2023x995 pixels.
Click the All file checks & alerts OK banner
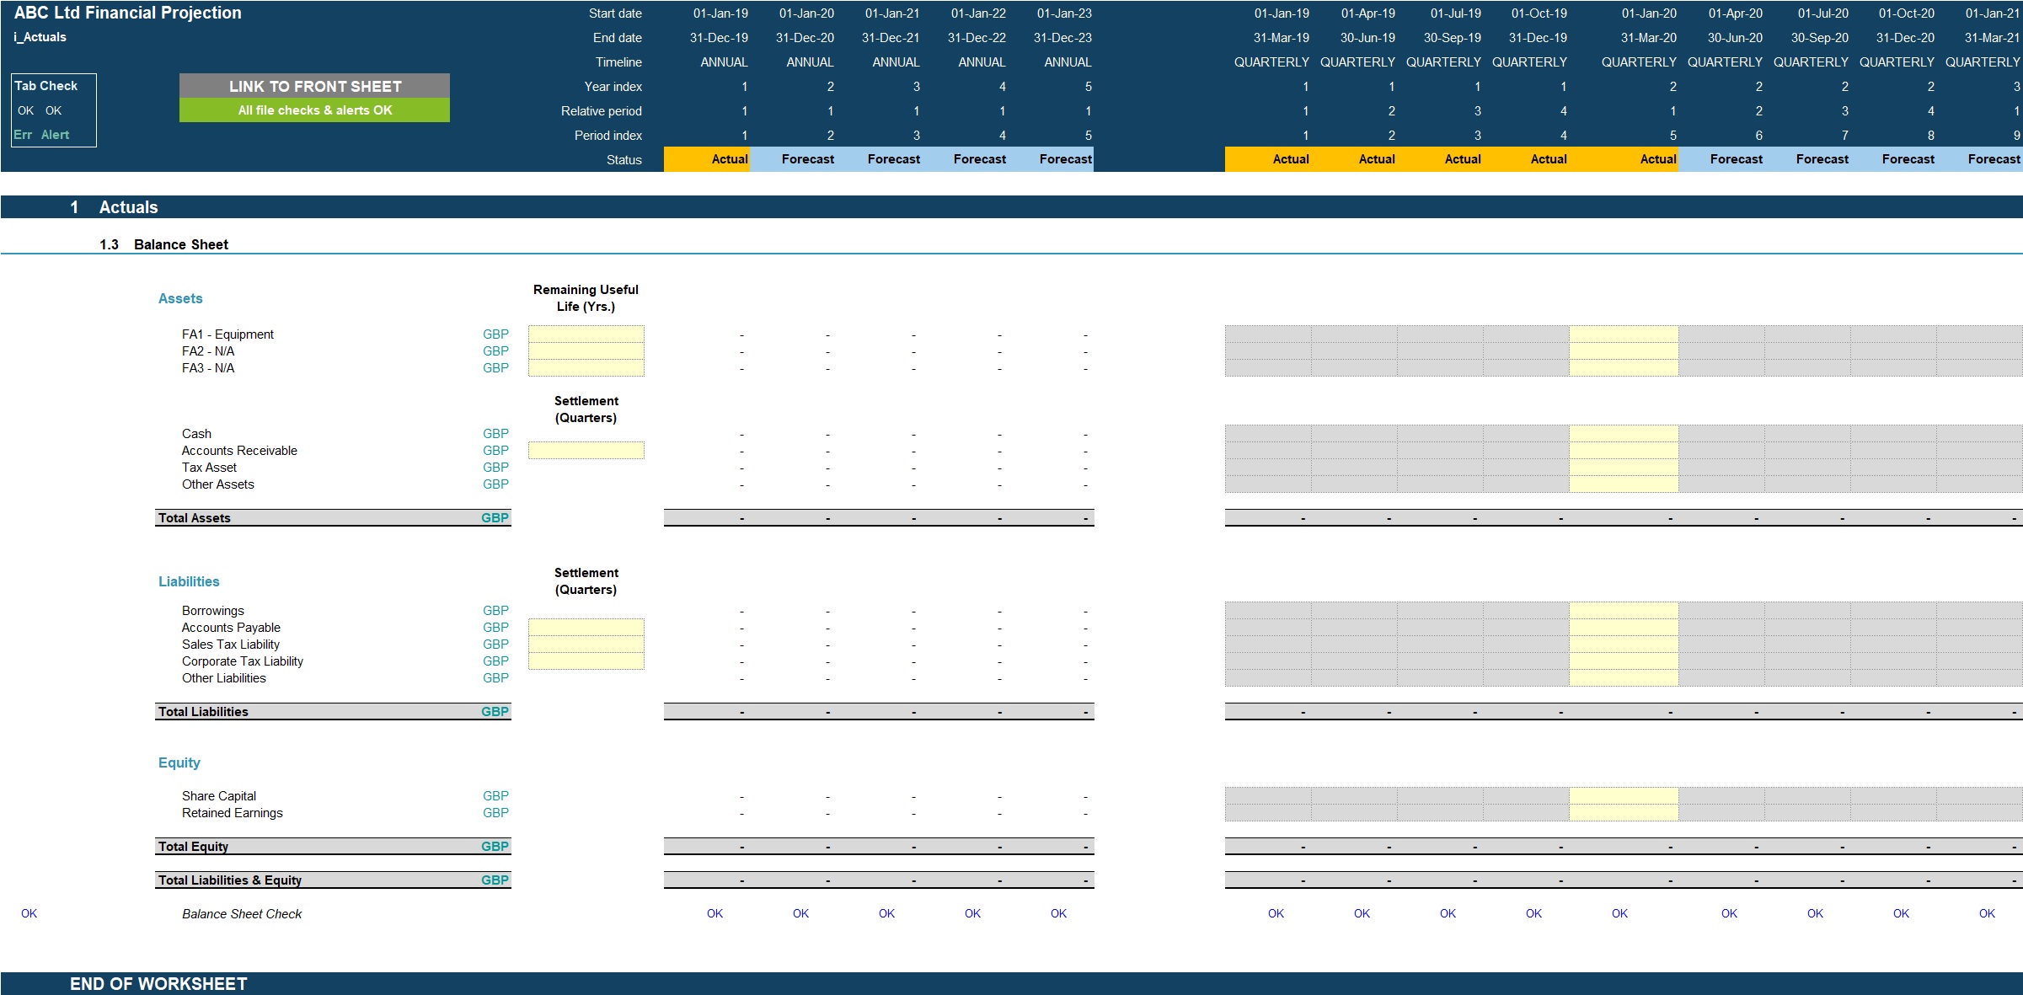click(314, 110)
